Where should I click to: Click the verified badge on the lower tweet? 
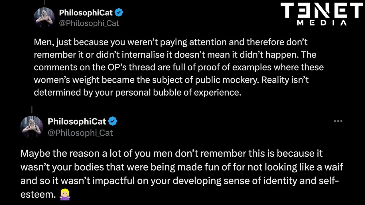[113, 121]
